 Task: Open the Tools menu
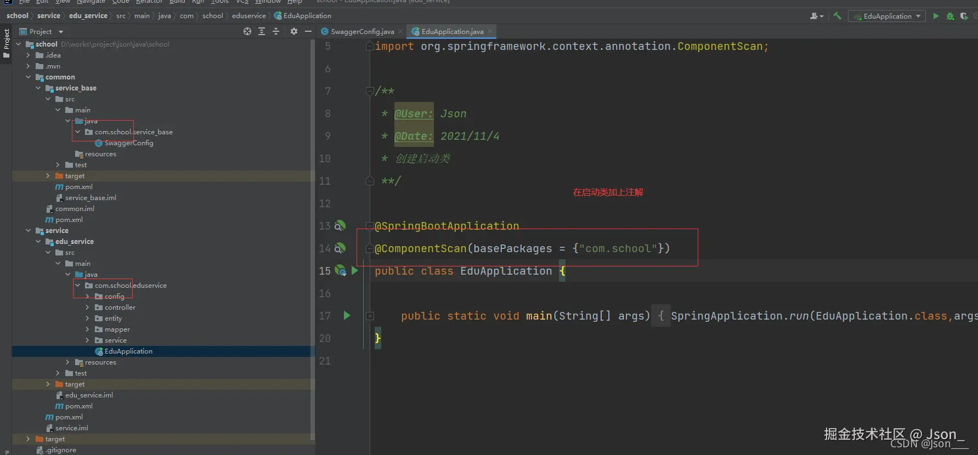(219, 2)
